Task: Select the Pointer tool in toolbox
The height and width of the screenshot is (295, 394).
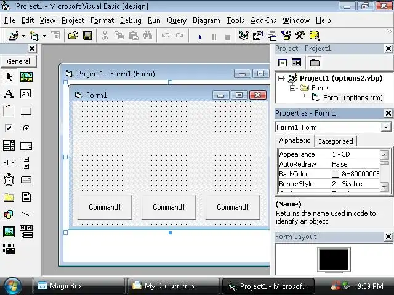Action: pyautogui.click(x=9, y=77)
